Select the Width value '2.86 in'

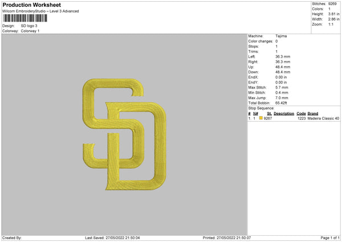(x=334, y=19)
